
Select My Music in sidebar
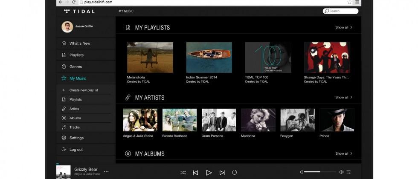tap(86, 78)
